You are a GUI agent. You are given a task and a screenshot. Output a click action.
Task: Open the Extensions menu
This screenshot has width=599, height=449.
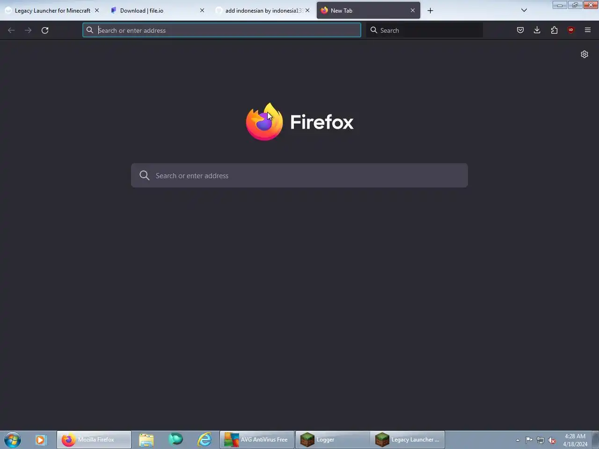(554, 30)
